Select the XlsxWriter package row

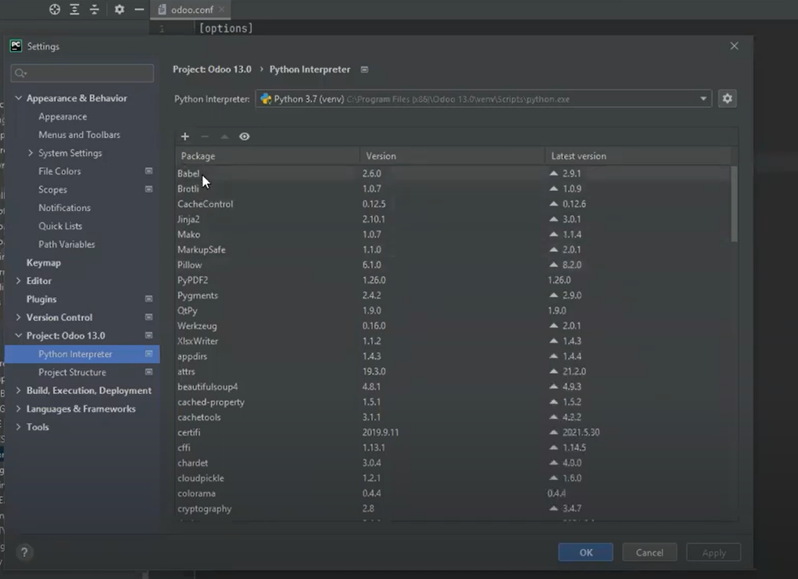[x=453, y=341]
